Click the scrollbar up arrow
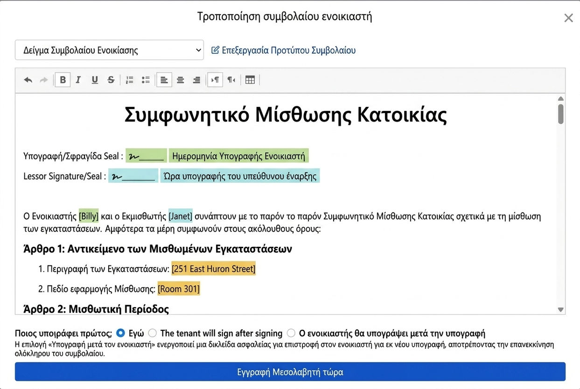 [x=561, y=98]
